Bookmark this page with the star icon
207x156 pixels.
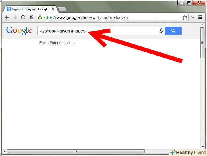[x=185, y=17]
